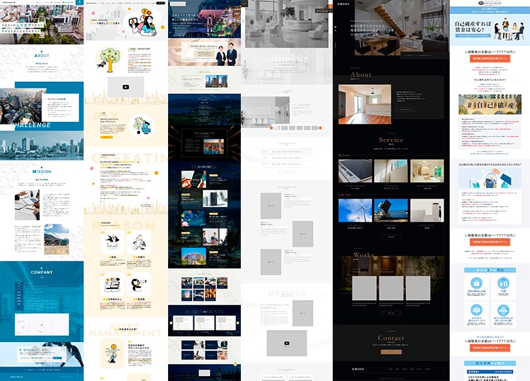The width and height of the screenshot is (530, 381).
Task: Click the room photo in GRIOS About section
Action: [365, 105]
